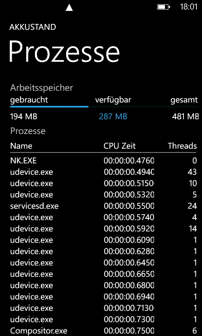
Task: Sort by CPU Zeit column header
Action: tap(120, 146)
